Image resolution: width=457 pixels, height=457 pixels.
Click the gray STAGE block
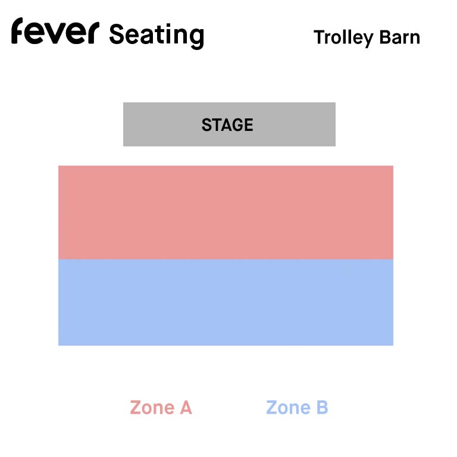point(229,124)
